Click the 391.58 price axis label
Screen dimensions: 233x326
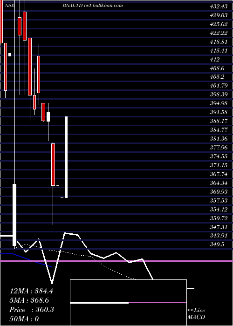coord(219,112)
